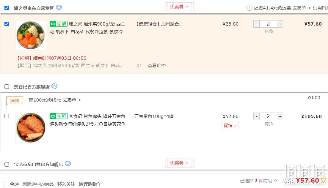Tick the 全选 select-all checkbox
The height and width of the screenshot is (188, 328).
(x=6, y=184)
